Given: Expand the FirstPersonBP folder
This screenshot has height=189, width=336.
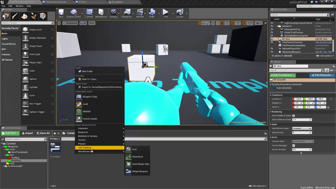Looking at the screenshot, I should tap(3, 166).
